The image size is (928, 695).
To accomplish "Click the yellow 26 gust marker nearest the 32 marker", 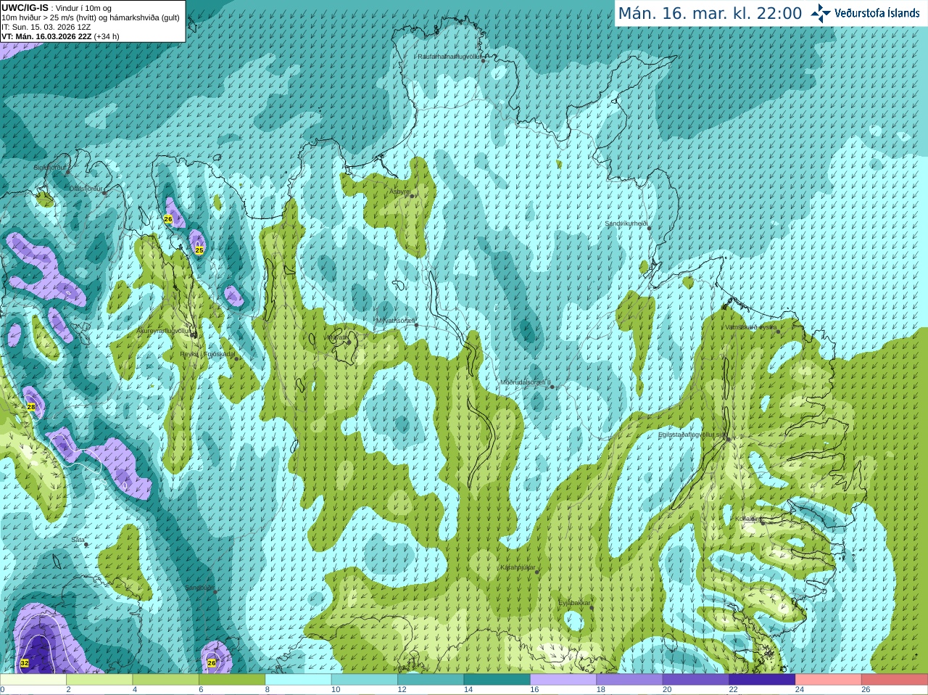I will [212, 662].
